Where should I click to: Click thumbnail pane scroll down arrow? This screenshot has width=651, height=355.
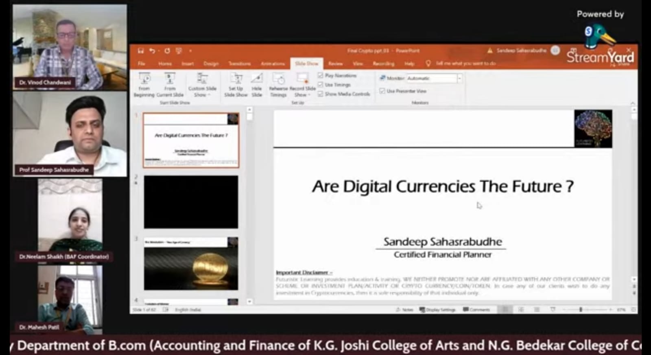pos(249,302)
